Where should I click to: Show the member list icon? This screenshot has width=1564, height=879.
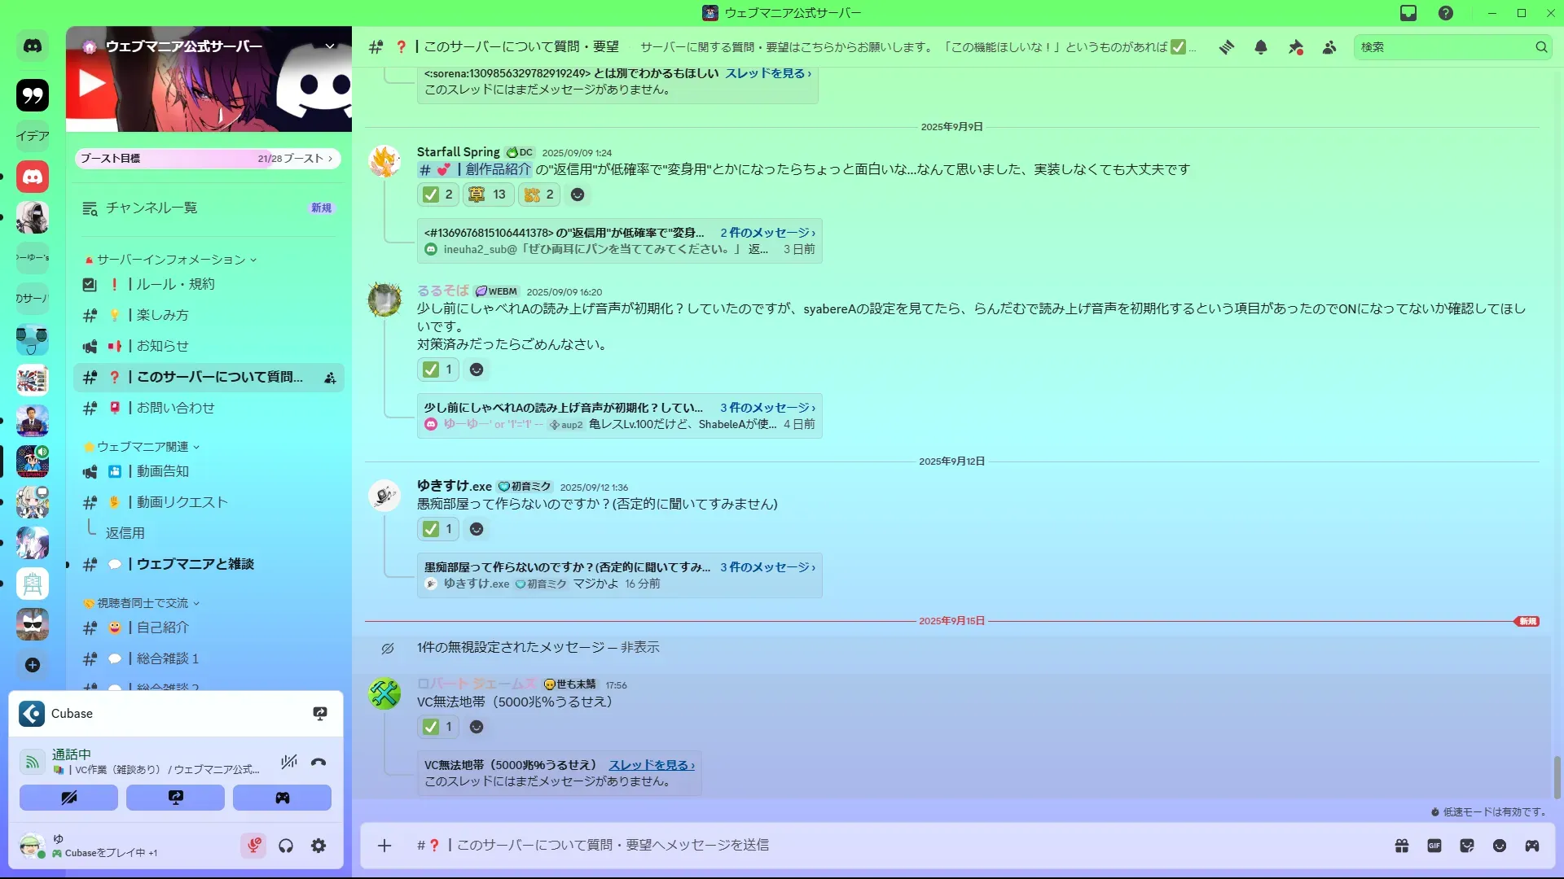1329,47
